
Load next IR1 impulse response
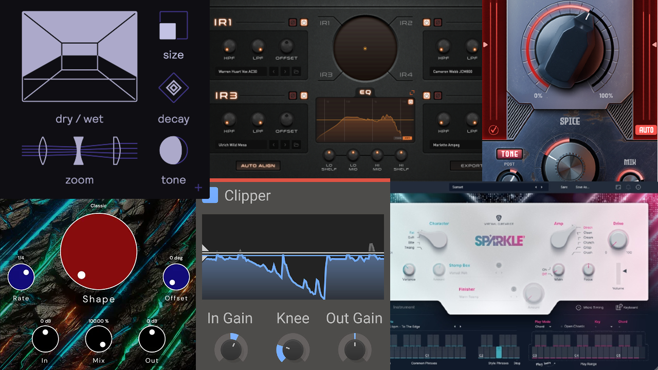point(285,71)
